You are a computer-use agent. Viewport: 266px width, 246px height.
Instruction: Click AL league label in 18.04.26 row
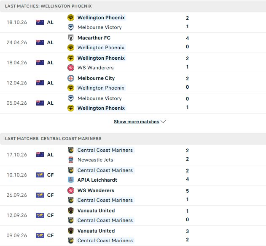tap(50, 63)
